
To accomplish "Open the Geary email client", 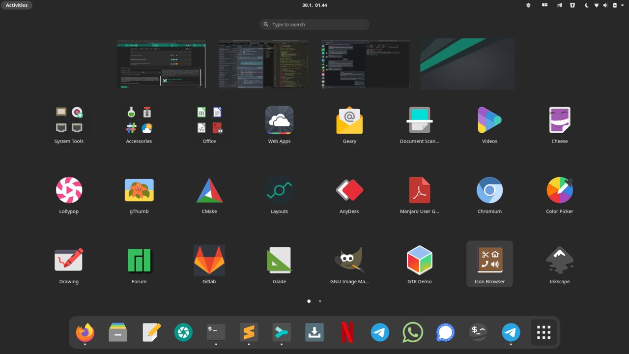I will 349,119.
